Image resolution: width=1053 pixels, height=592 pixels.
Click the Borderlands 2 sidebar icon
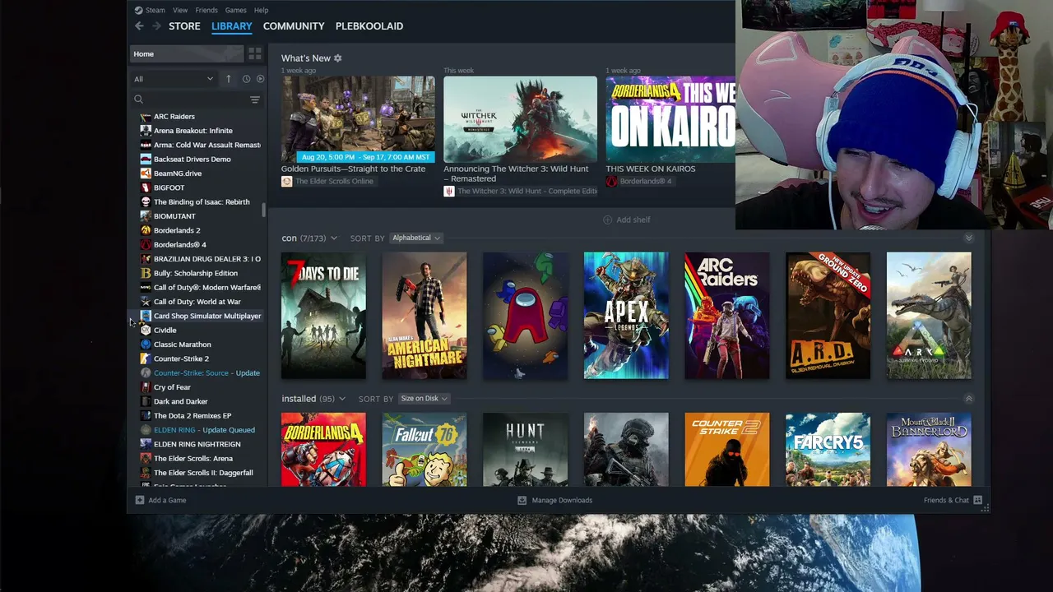pyautogui.click(x=146, y=230)
